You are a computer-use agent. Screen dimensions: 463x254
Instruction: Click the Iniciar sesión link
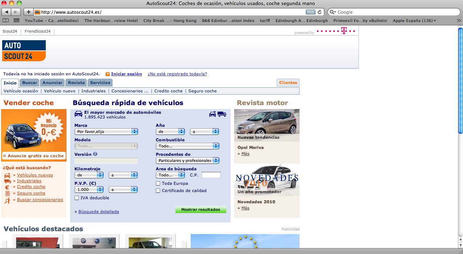(x=126, y=74)
